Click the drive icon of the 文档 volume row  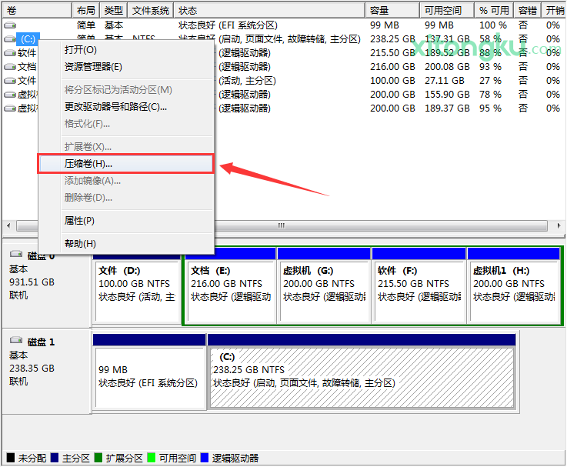click(10, 66)
